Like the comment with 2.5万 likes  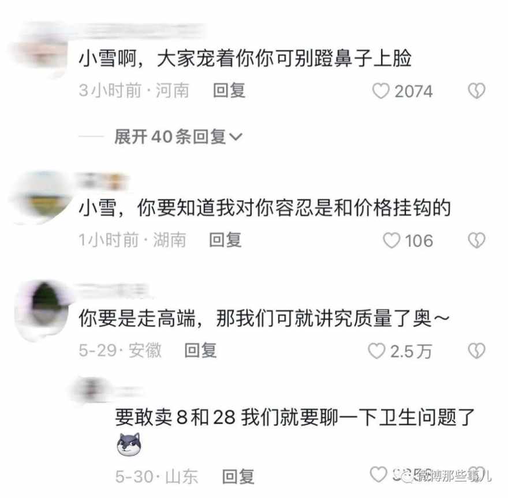click(376, 351)
